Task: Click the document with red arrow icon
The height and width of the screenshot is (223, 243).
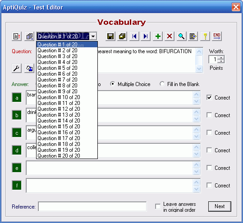Action: coord(17,36)
